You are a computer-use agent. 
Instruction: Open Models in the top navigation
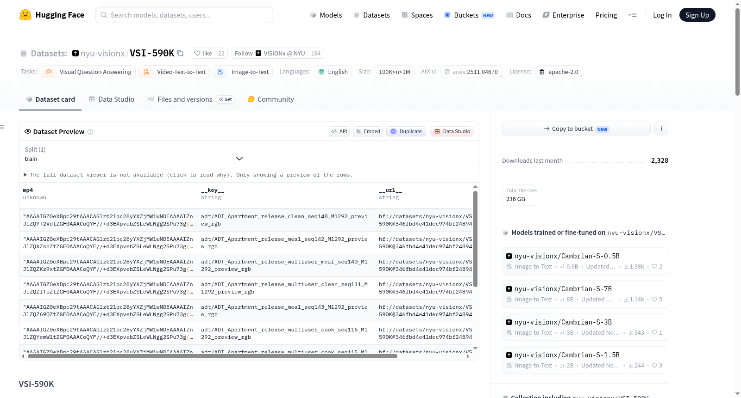(326, 15)
